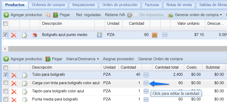Click the Excel Pegar icon in lower toolbar
Viewport: 227px width, 102px height.
pyautogui.click(x=48, y=59)
